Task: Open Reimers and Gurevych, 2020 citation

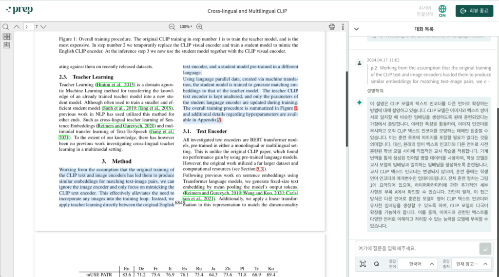Action: (x=126, y=126)
